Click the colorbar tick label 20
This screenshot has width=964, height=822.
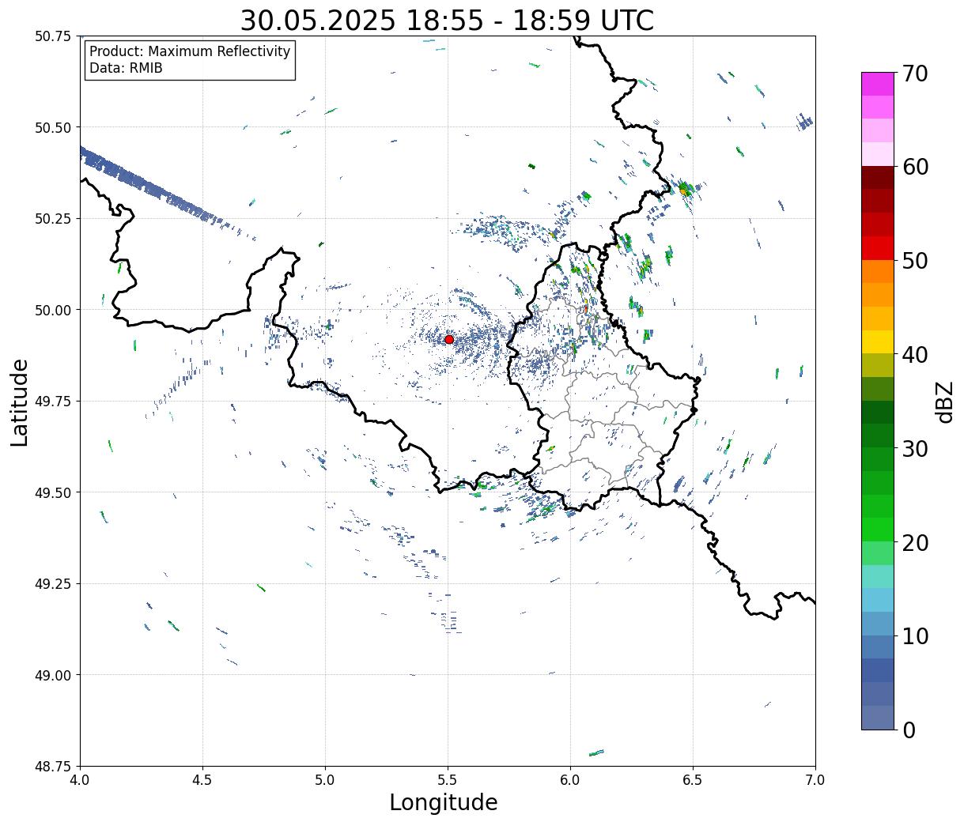click(x=914, y=542)
